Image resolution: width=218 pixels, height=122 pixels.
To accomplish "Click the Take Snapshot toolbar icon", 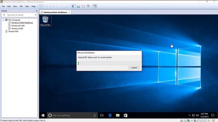I will [57, 6].
